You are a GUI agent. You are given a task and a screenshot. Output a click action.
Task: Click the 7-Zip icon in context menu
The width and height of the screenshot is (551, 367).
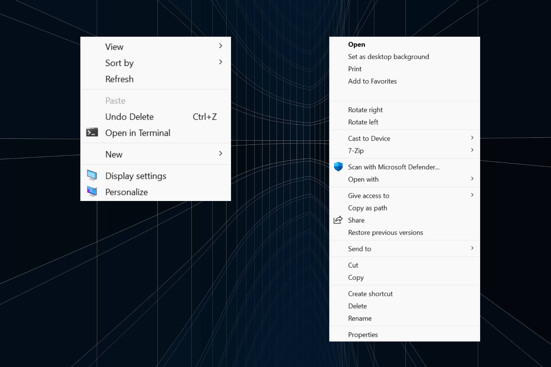pos(356,150)
